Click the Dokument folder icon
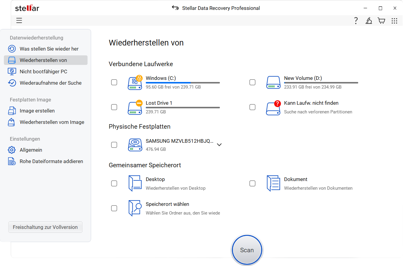This screenshot has width=403, height=266. point(273,183)
